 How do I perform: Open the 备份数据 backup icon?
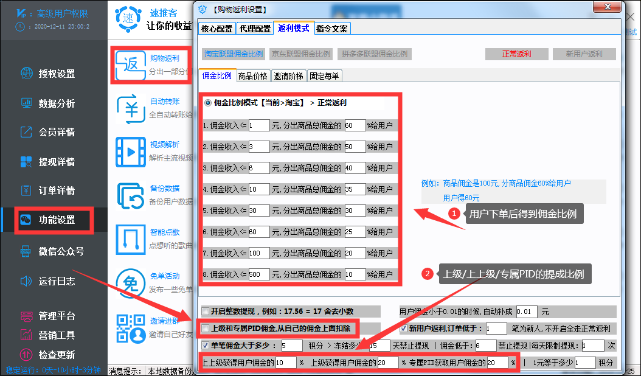[x=130, y=195]
